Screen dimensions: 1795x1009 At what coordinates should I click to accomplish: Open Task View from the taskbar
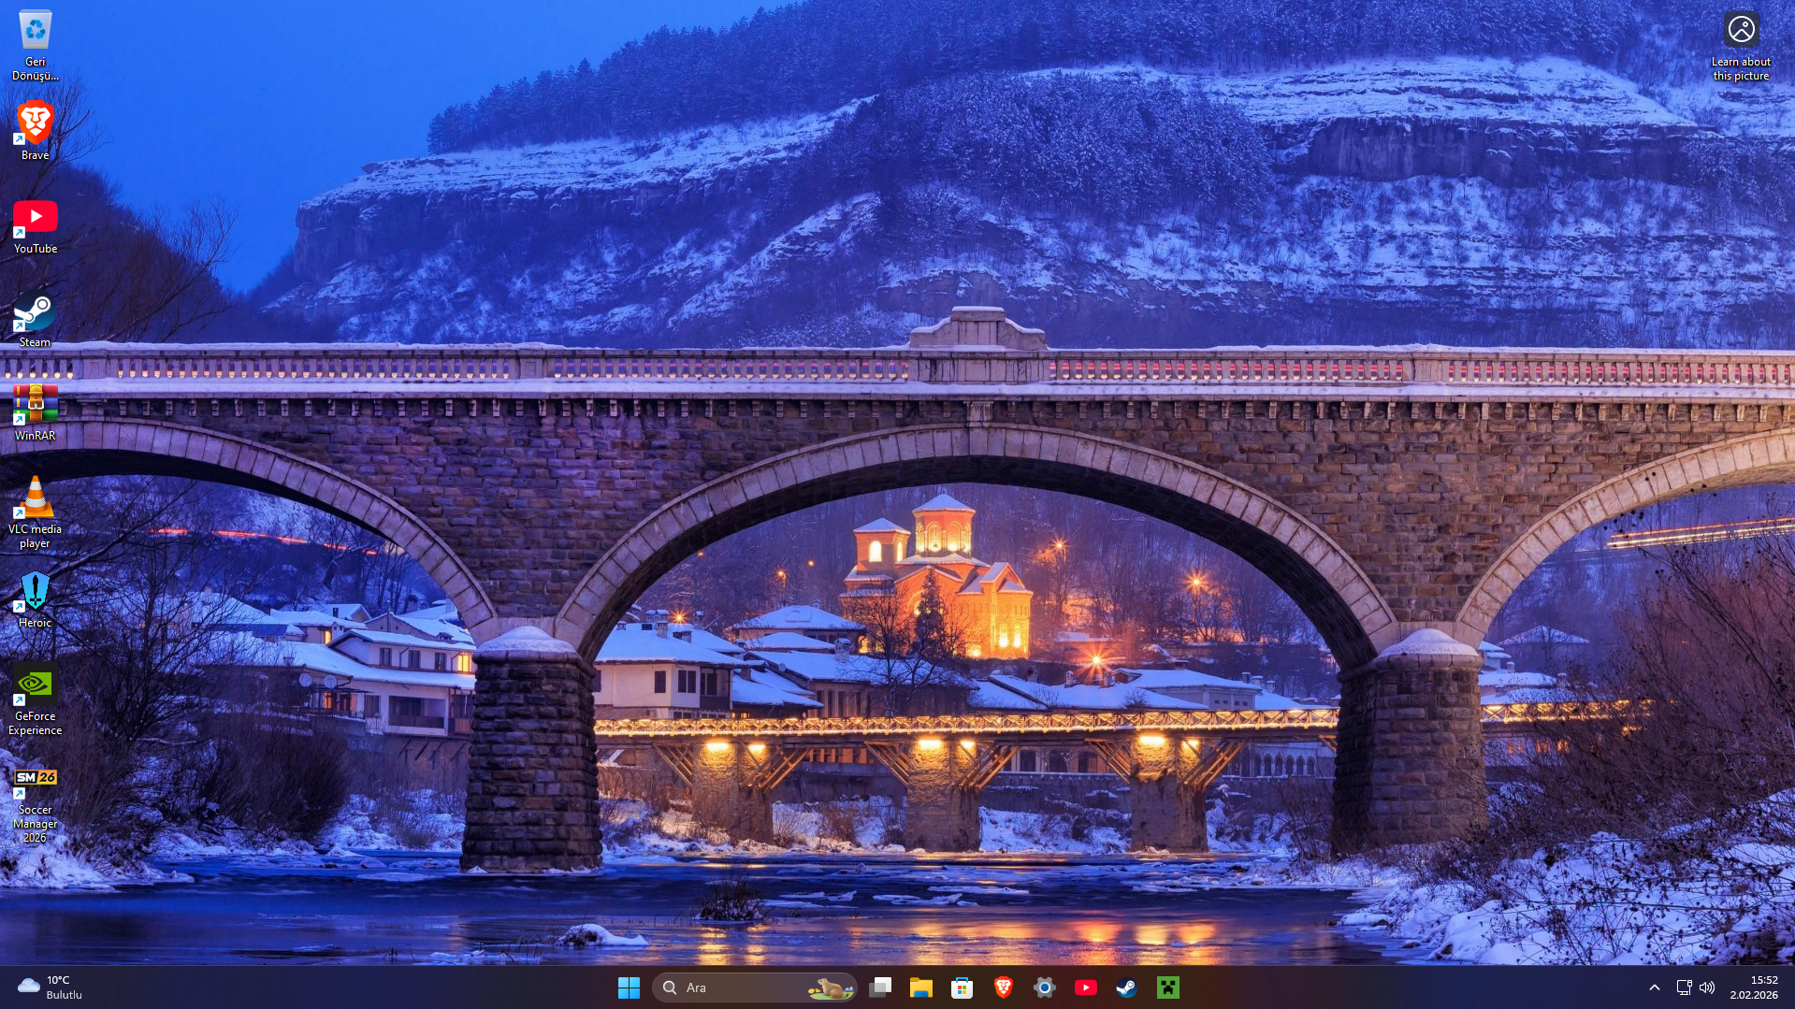pos(880,987)
